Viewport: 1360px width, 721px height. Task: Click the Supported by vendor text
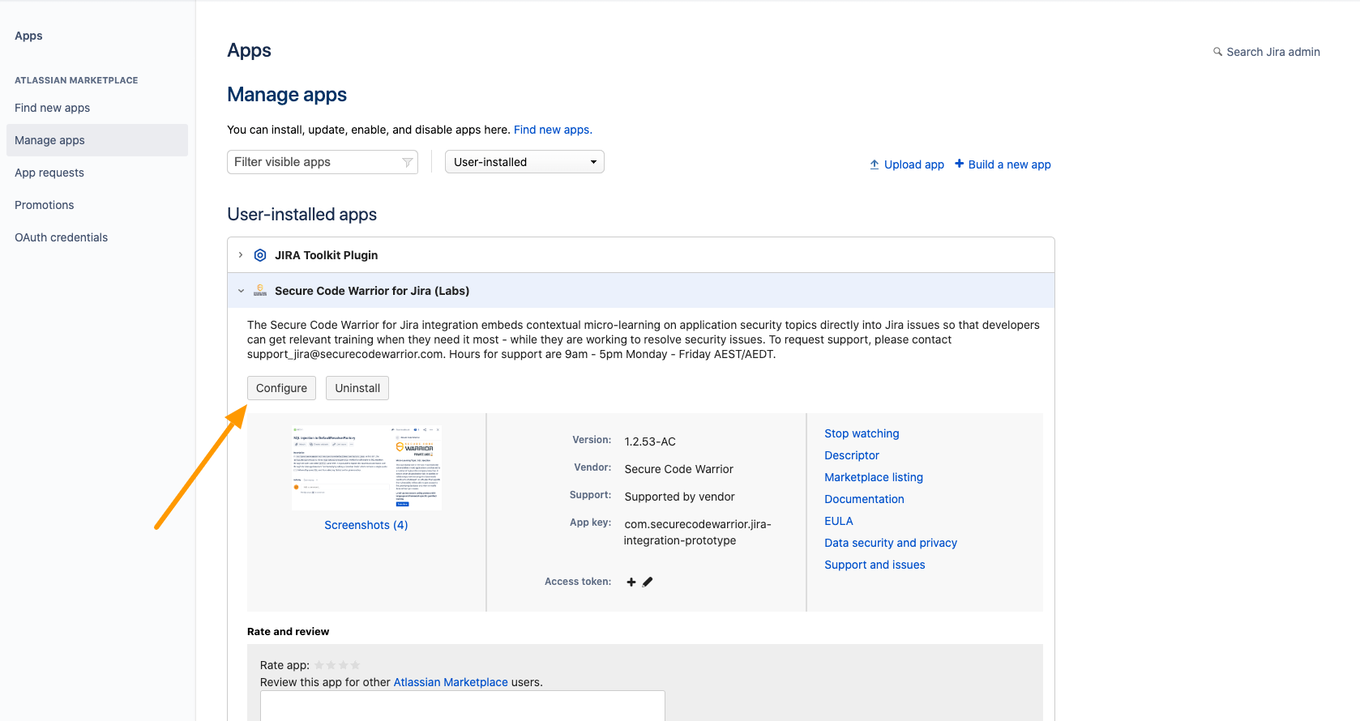(x=679, y=497)
